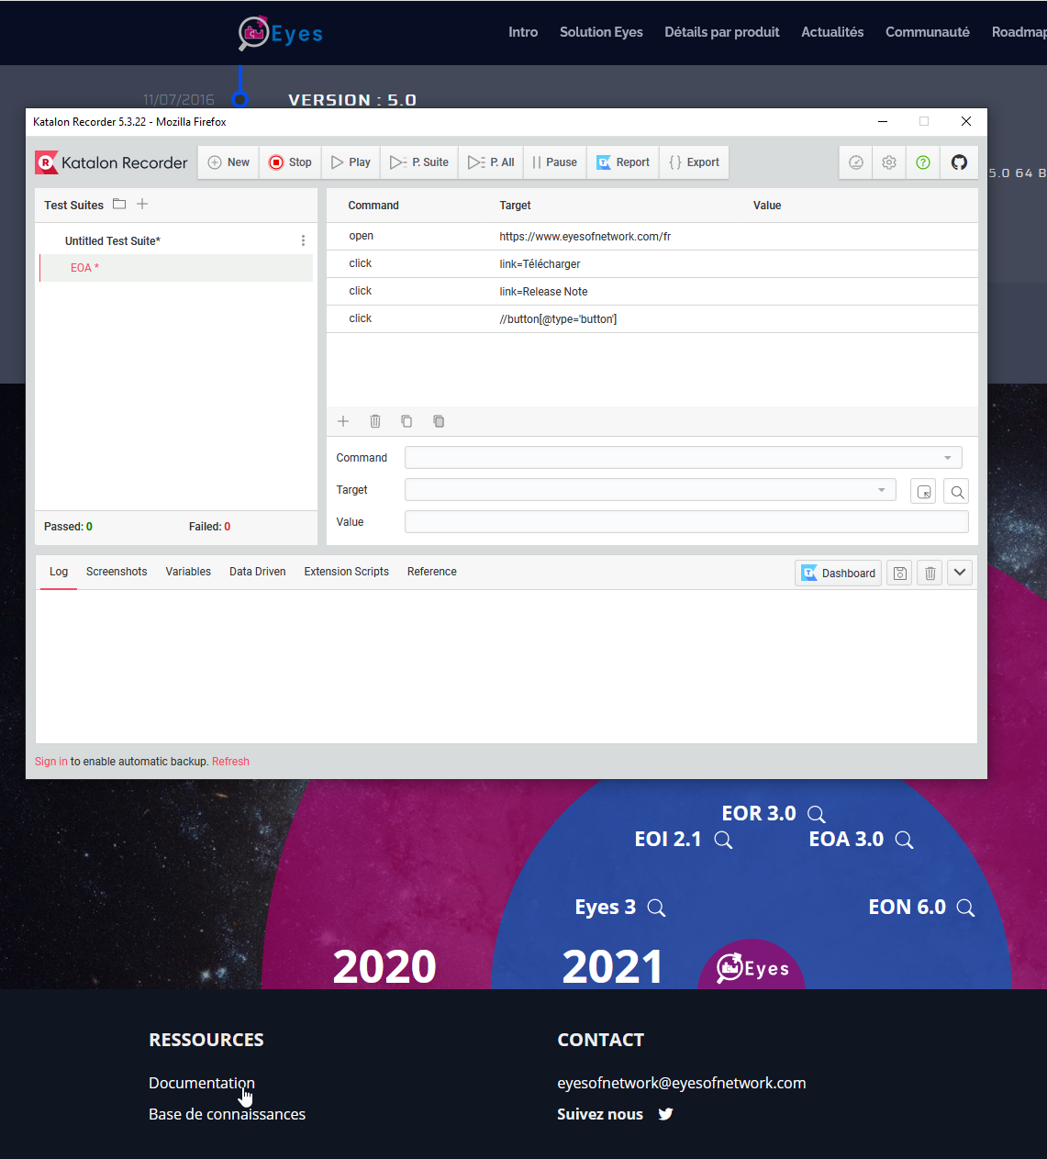1047x1159 pixels.
Task: Select the //button[@type='button'] row
Action: pos(652,319)
